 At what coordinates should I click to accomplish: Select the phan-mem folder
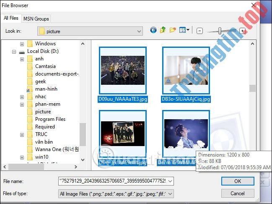(x=48, y=104)
